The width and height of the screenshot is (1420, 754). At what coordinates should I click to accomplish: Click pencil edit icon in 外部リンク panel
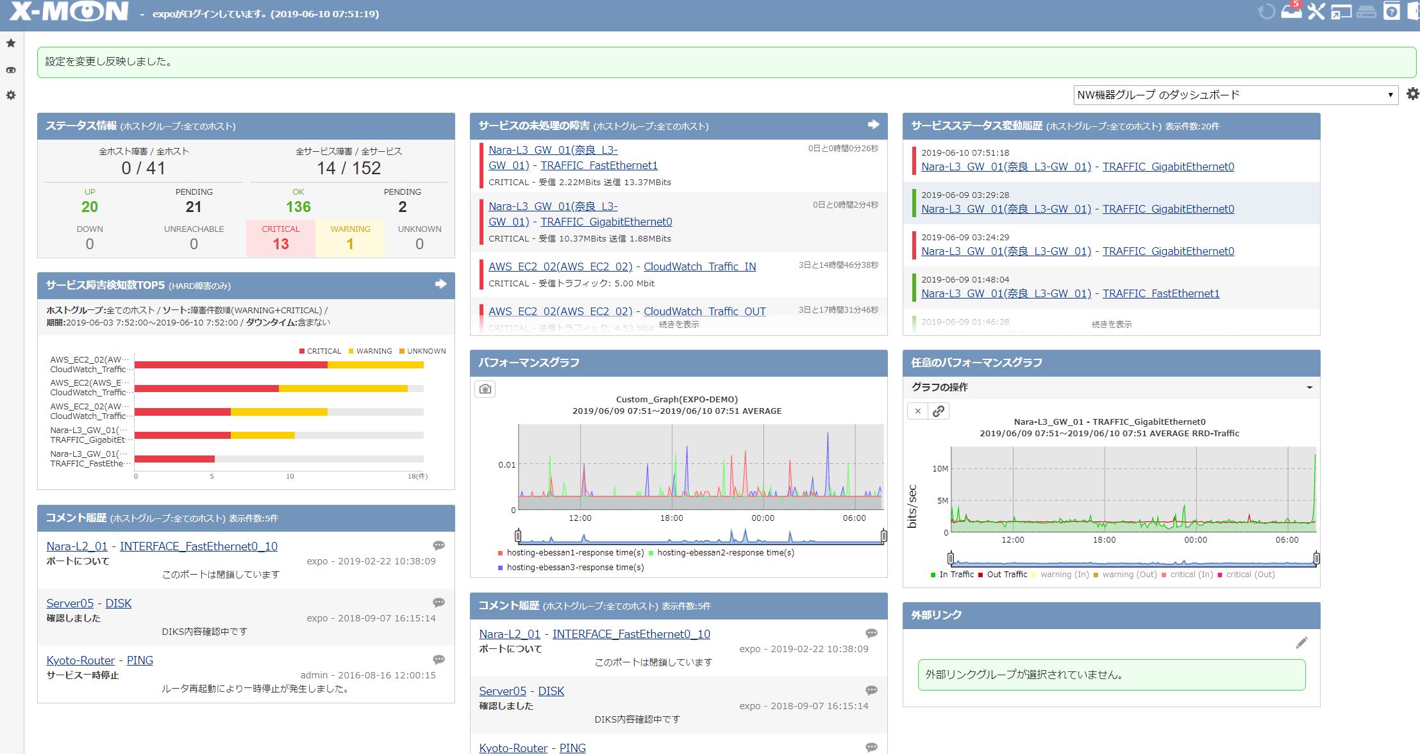[x=1301, y=643]
